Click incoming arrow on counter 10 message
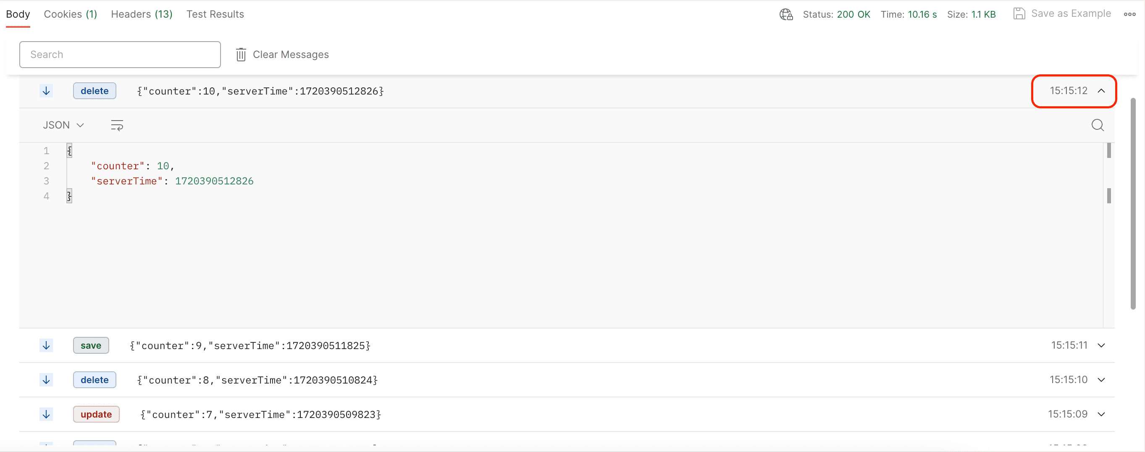1145x452 pixels. (x=46, y=91)
